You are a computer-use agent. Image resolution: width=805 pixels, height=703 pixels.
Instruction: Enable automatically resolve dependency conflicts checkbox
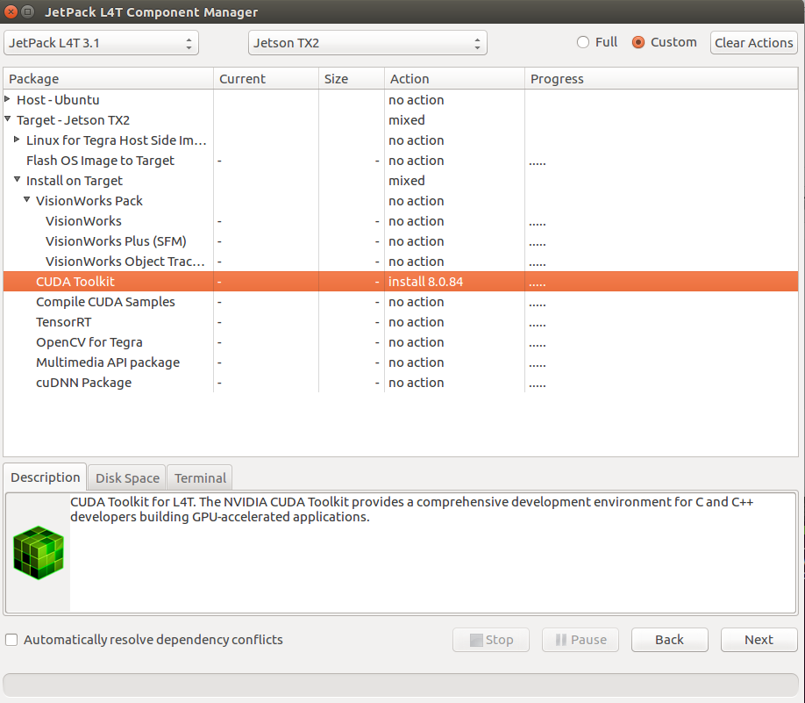11,640
